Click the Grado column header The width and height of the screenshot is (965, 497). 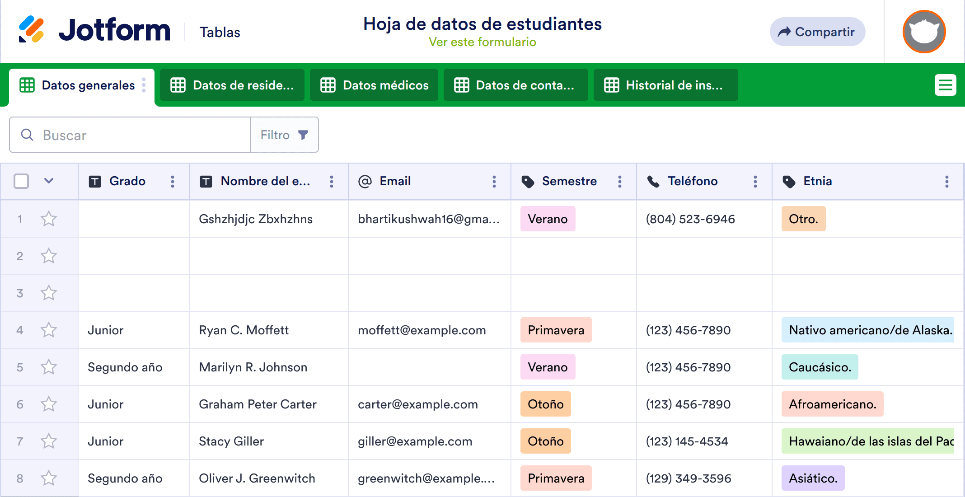[134, 181]
